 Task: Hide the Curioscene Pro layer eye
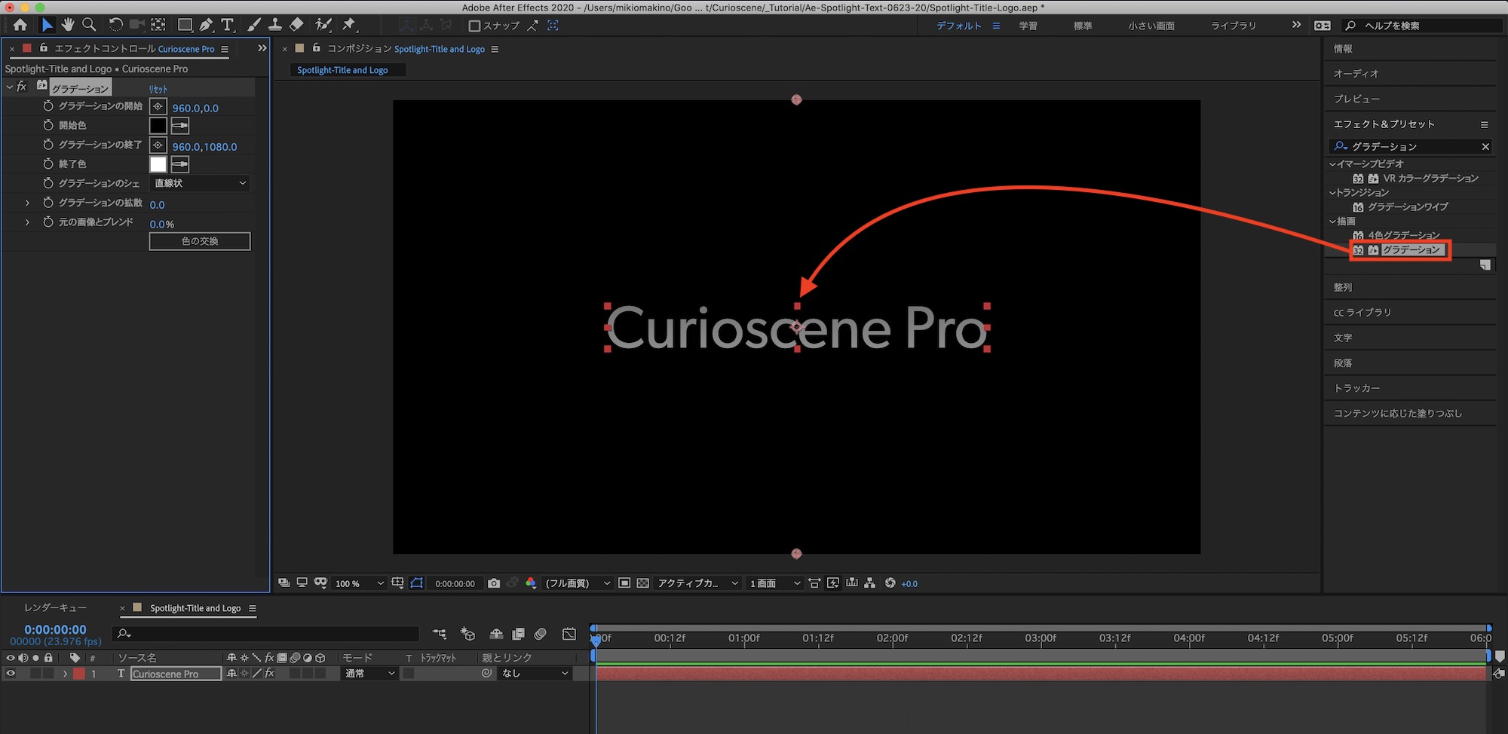pos(11,674)
